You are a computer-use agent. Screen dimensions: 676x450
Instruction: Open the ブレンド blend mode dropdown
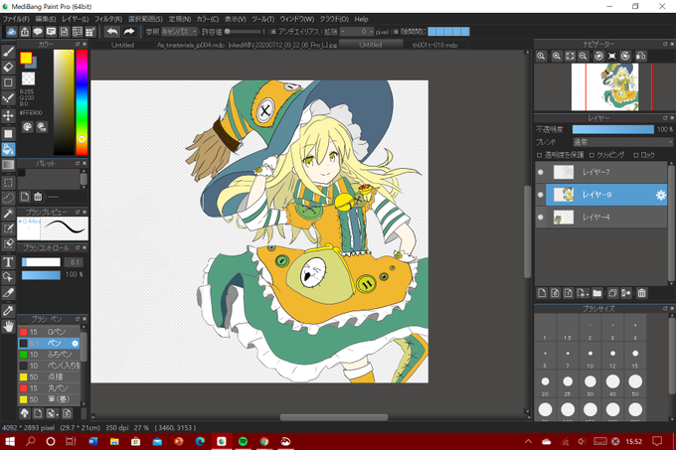[x=622, y=142]
